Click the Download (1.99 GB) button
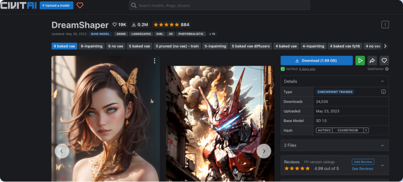Viewport: 403px width, 182px height. [x=316, y=60]
